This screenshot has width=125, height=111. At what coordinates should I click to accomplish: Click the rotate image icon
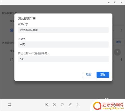62,105
